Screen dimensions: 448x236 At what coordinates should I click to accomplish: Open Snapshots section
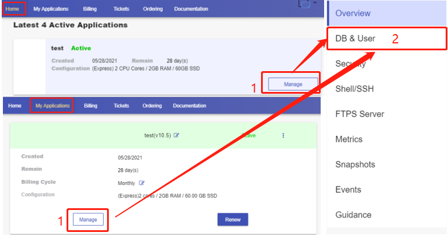355,164
